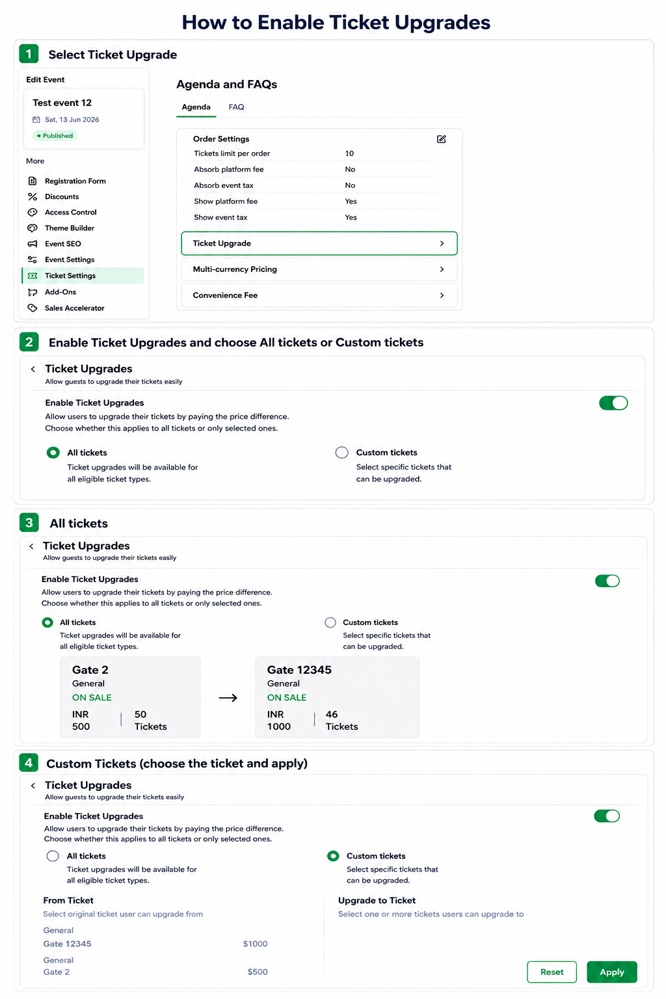Open Sales Accelerator tag icon

pos(33,308)
